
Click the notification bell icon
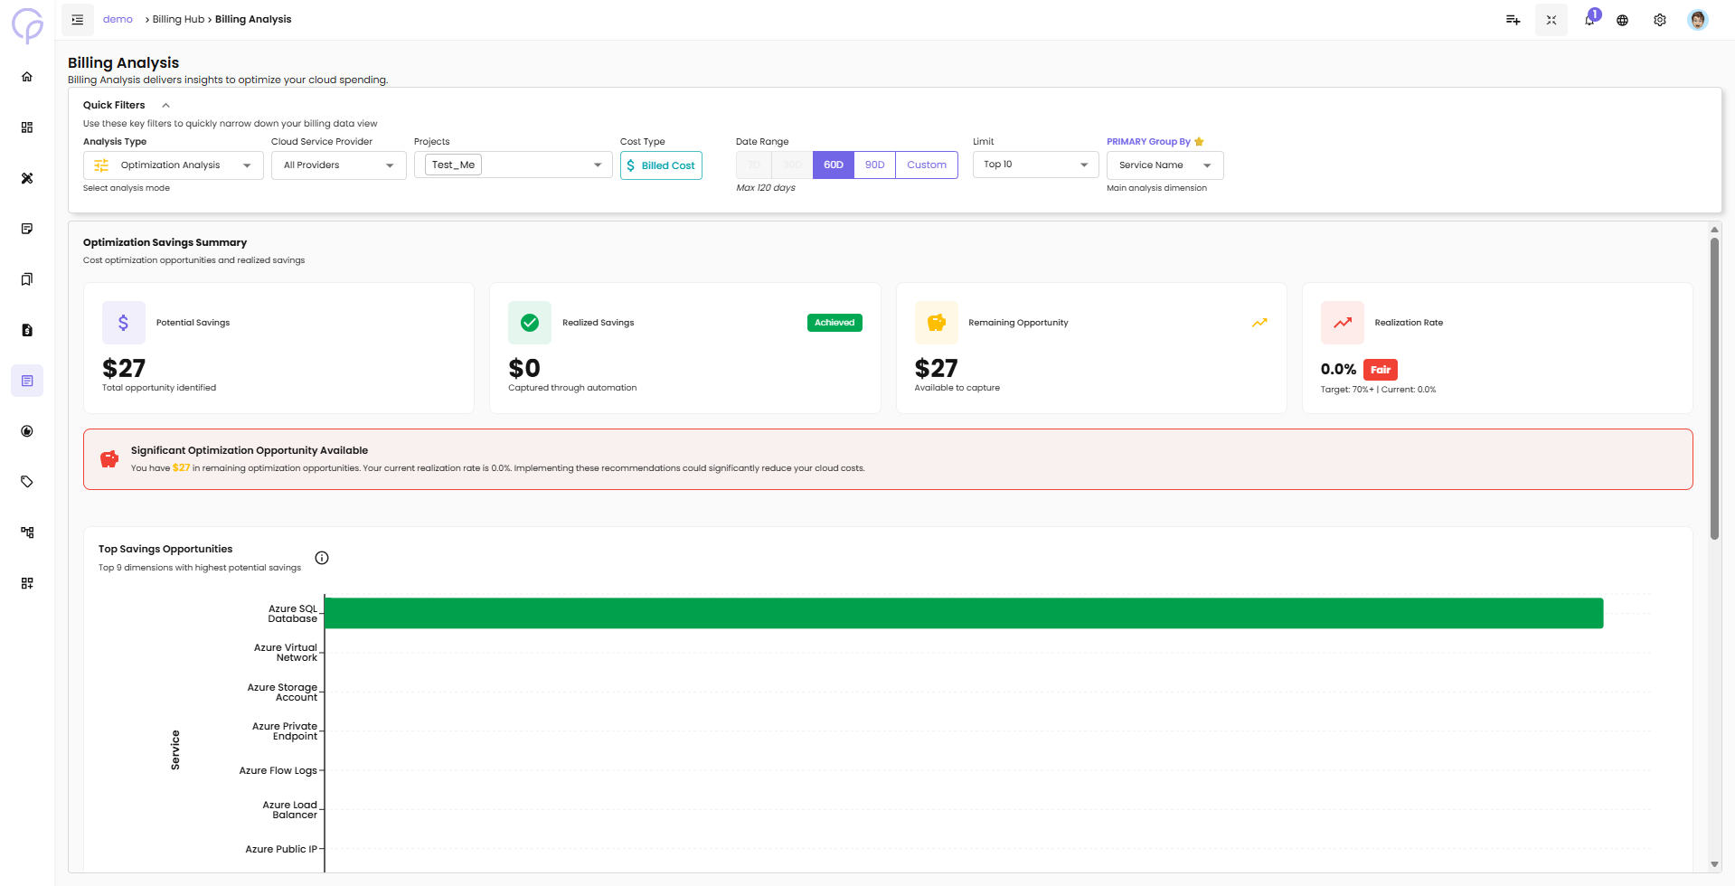point(1589,20)
